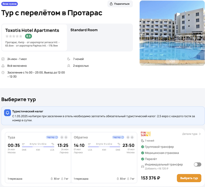The image size is (205, 187).
Task: Click calendar icon beside 24 июн - 1 июл
Action: coord(3,59)
